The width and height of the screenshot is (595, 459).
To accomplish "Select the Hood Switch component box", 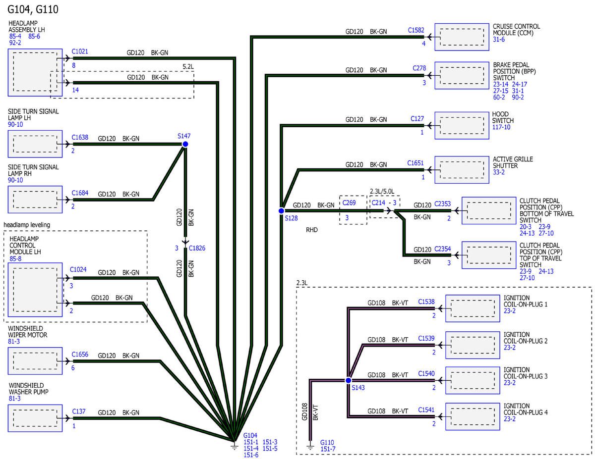I will [462, 125].
